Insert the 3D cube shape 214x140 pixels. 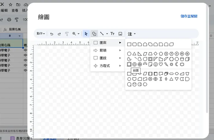tap(187, 59)
